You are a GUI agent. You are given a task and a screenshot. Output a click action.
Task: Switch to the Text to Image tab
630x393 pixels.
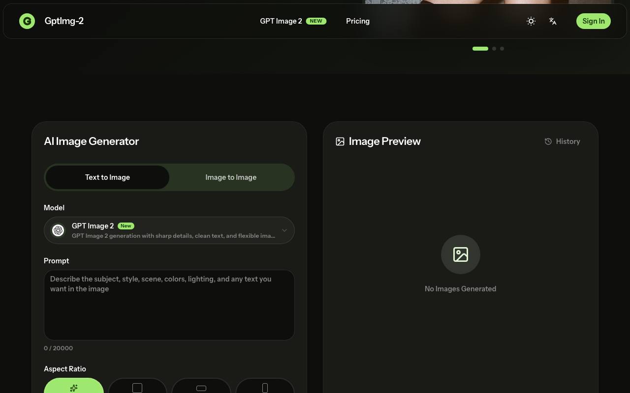pos(107,177)
